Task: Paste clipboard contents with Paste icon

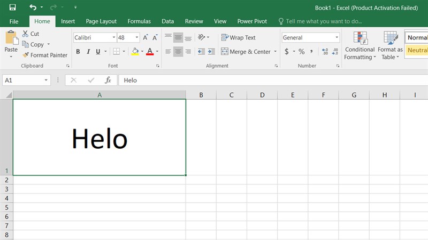Action: pos(11,37)
